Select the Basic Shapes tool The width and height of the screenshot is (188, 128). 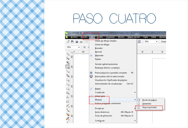tap(68, 93)
